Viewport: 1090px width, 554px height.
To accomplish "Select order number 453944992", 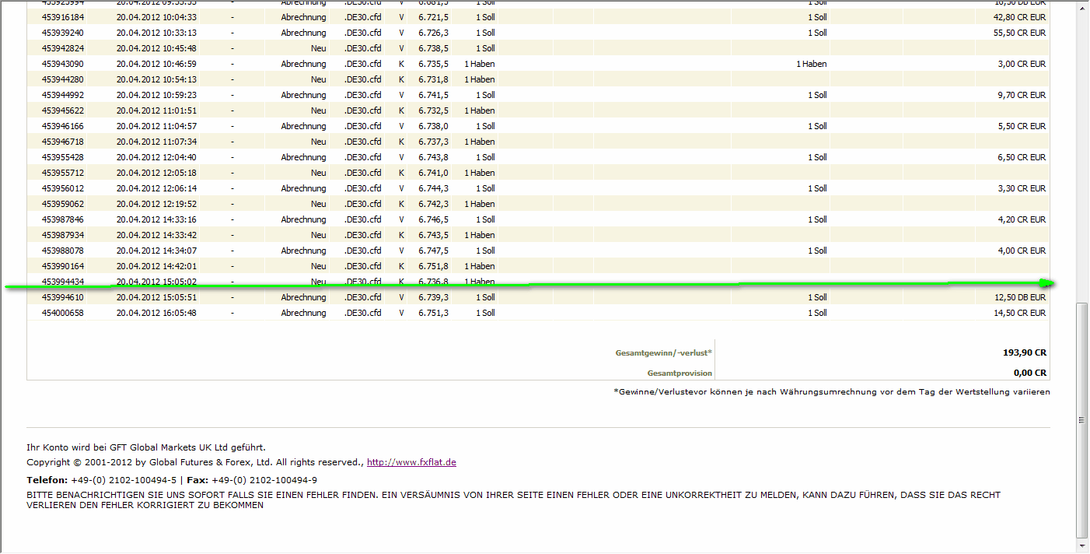I will (63, 95).
